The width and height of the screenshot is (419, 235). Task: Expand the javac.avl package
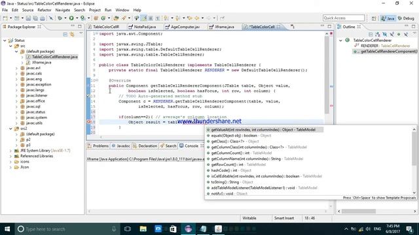[x=16, y=68]
